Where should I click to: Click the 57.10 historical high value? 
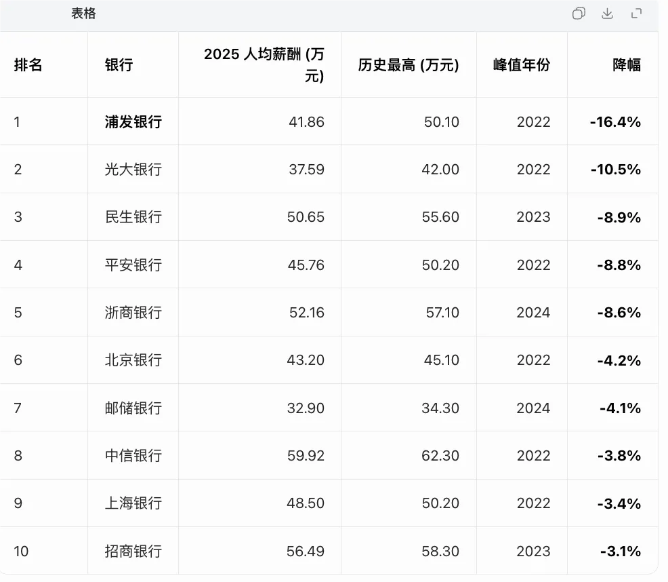pos(442,313)
